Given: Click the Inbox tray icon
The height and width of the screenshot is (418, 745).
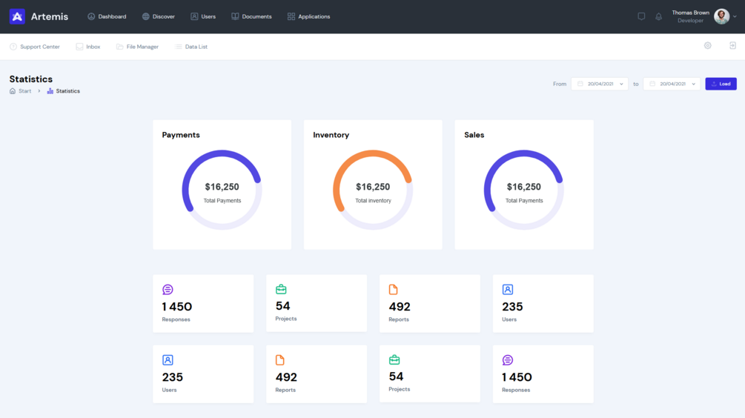Looking at the screenshot, I should click(79, 47).
